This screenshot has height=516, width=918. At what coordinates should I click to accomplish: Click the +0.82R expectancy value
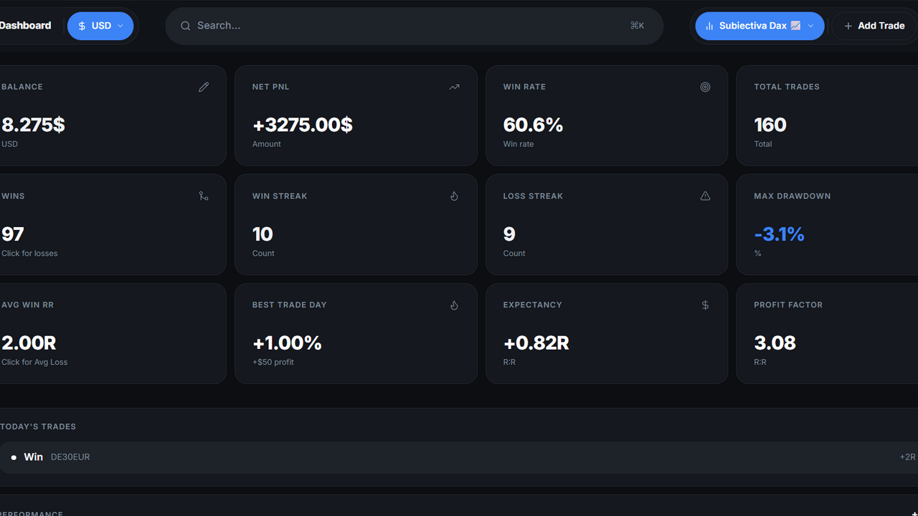[536, 343]
